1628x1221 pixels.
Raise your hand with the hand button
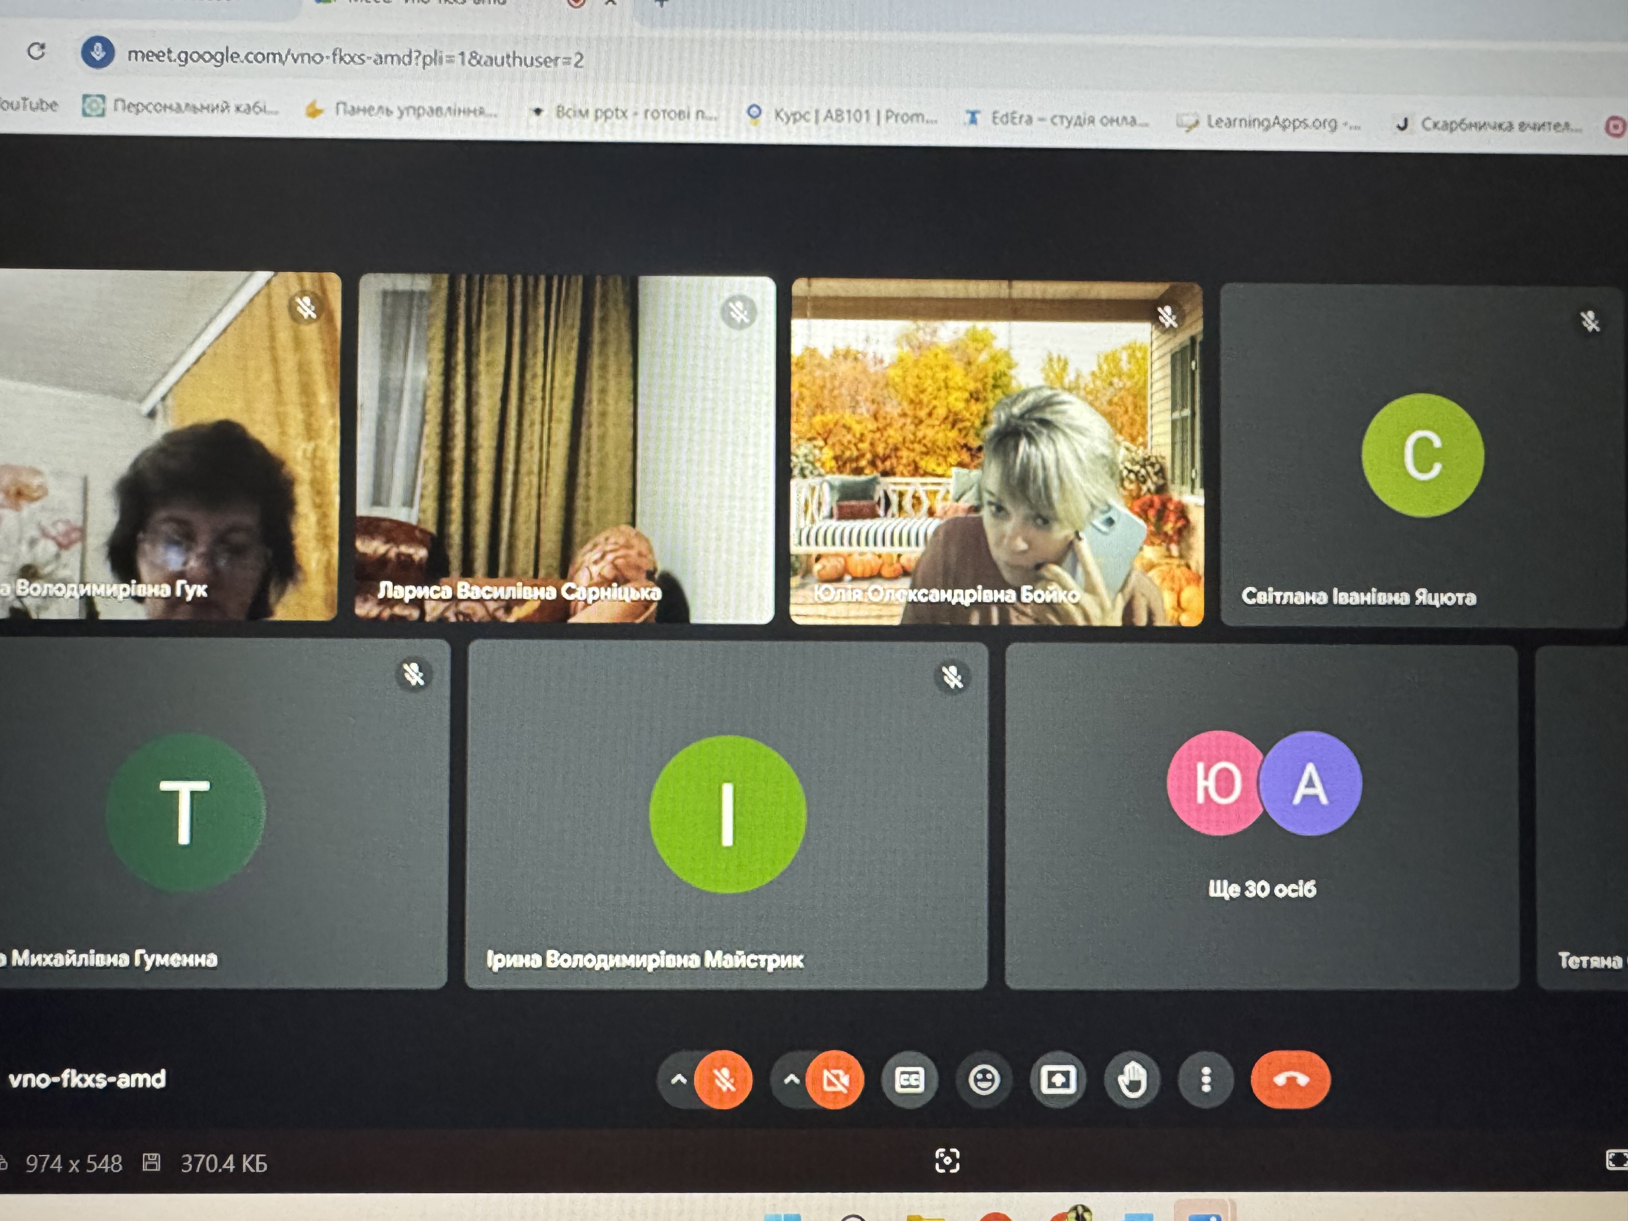(x=1132, y=1080)
